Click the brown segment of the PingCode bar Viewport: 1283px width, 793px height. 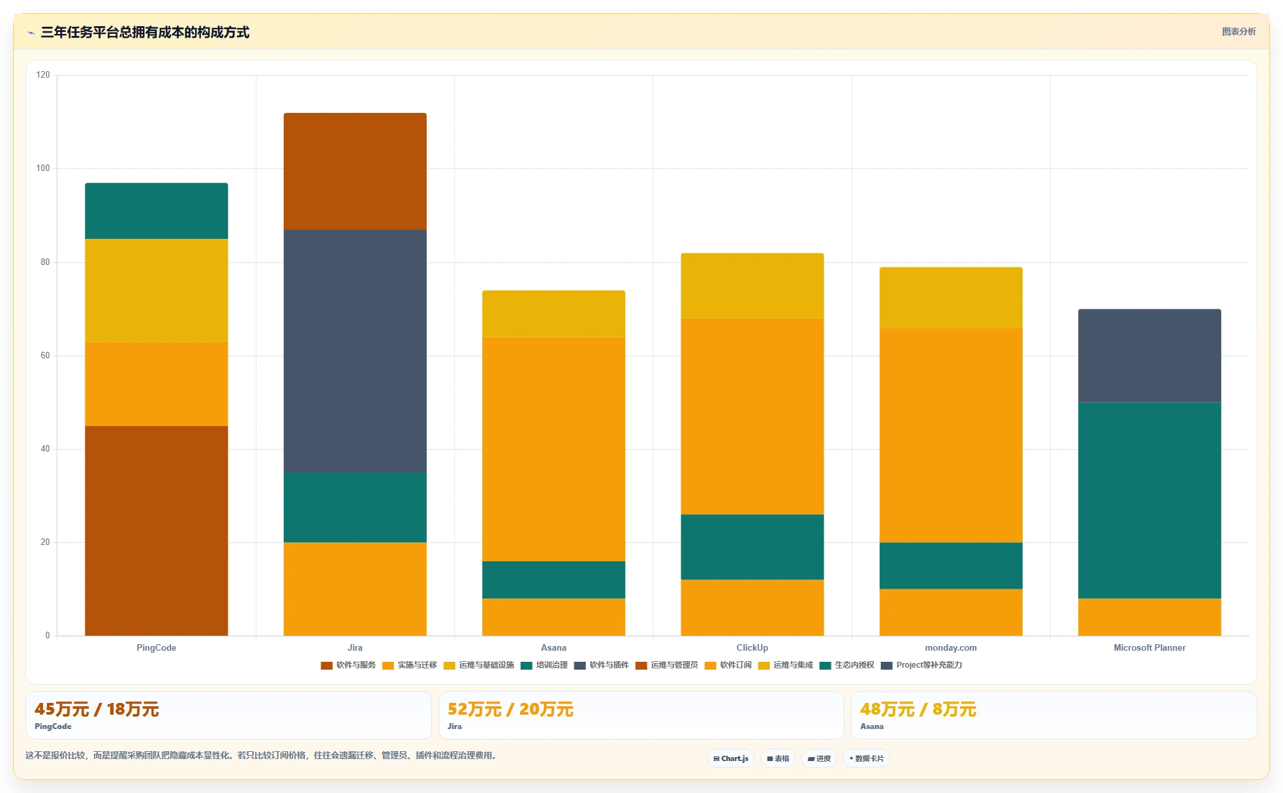(x=157, y=531)
